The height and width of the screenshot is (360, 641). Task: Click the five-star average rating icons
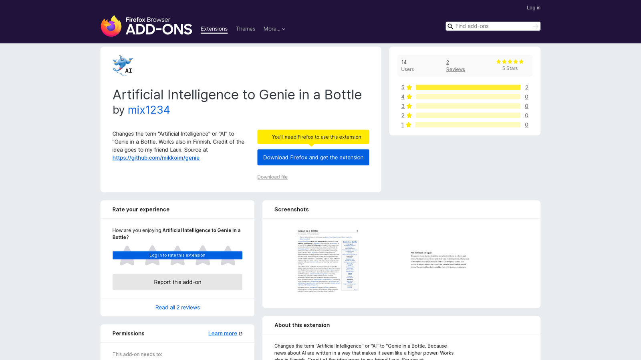(x=510, y=62)
